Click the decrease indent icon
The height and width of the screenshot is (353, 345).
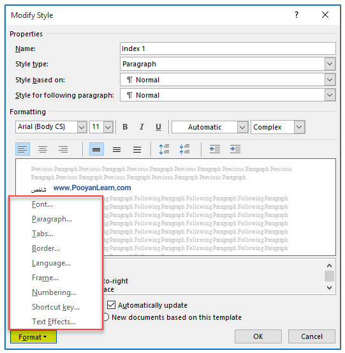215,149
